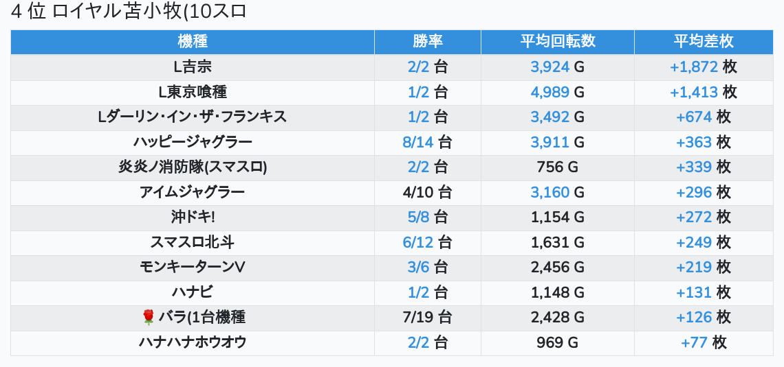Screen dimensions: 784x367
Task: Click the +674 difference link
Action: 693,117
